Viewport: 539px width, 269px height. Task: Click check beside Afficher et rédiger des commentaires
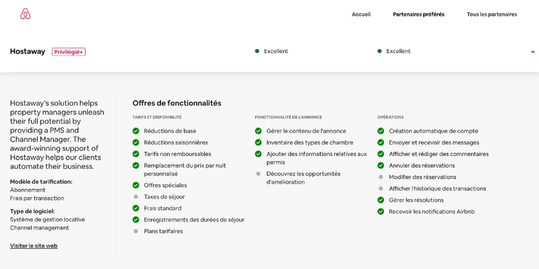click(381, 154)
